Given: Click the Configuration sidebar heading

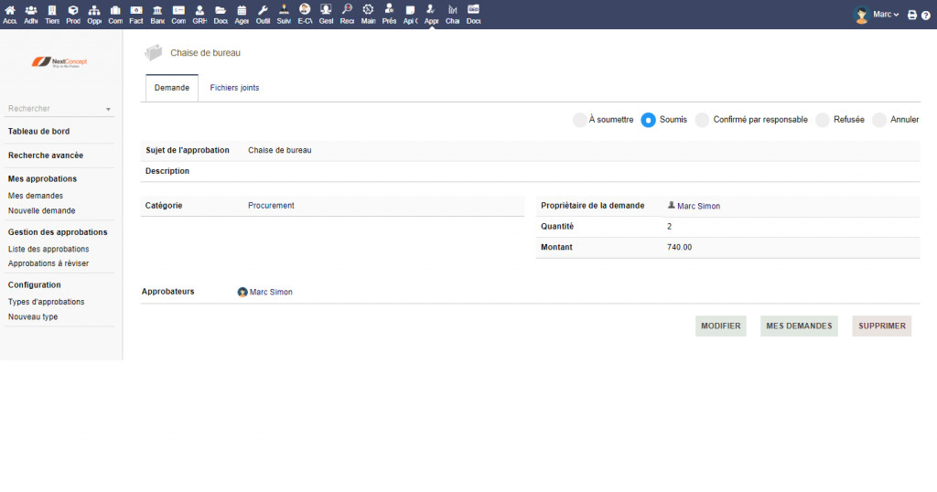Looking at the screenshot, I should (x=34, y=284).
